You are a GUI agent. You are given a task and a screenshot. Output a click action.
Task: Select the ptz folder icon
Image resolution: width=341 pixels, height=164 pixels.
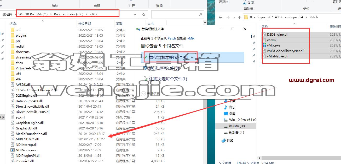point(13,41)
